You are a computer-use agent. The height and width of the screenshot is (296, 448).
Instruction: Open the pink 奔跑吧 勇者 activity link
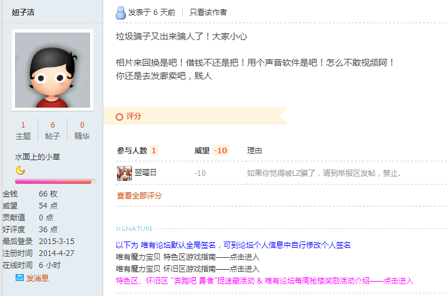tap(265, 281)
